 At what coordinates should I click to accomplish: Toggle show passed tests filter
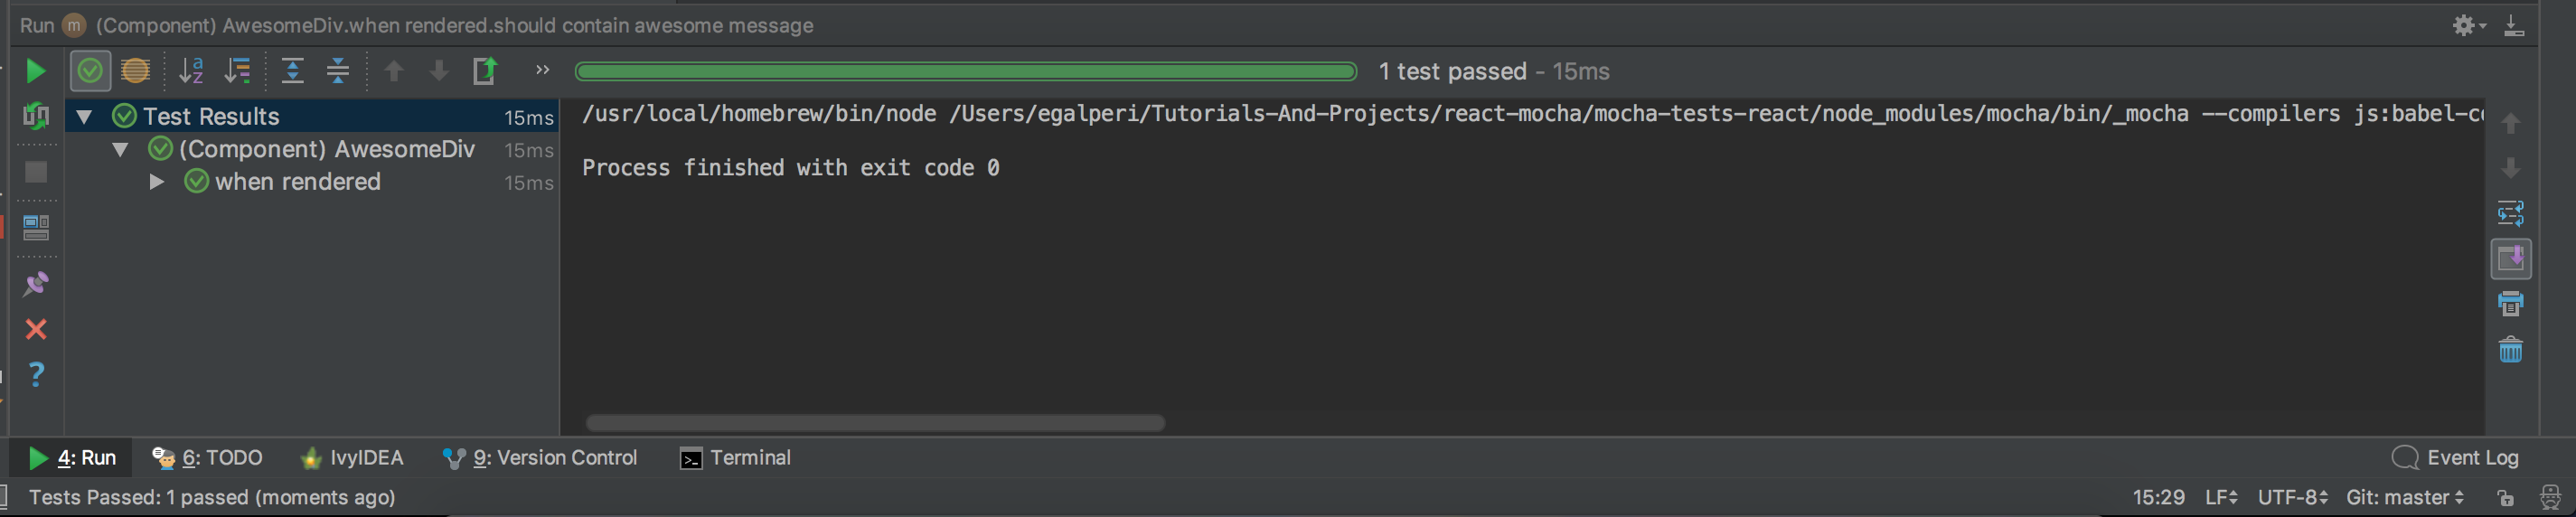click(x=90, y=71)
